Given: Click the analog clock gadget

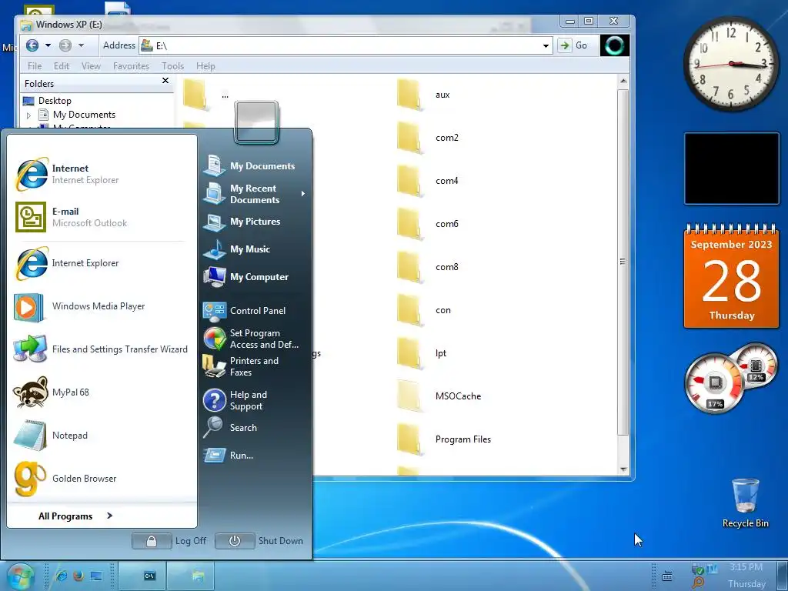Looking at the screenshot, I should point(731,63).
